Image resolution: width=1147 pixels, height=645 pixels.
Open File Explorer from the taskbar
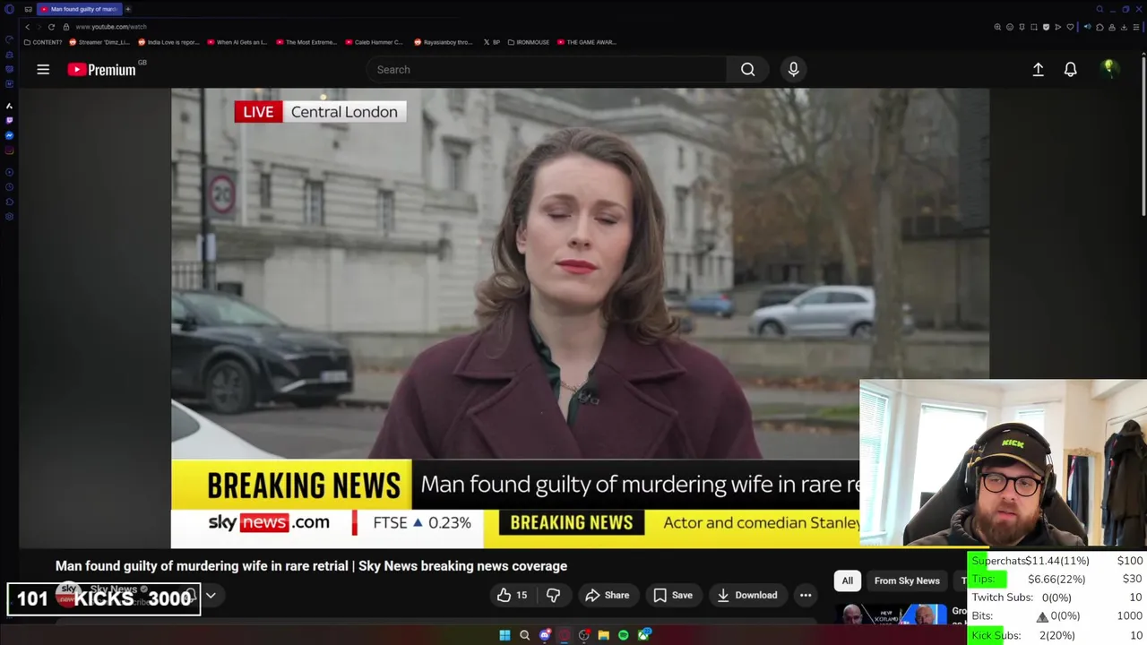[x=603, y=635]
